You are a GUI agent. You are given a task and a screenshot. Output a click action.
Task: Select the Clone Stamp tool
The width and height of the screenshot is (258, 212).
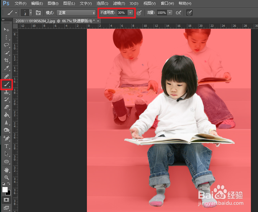(x=6, y=92)
